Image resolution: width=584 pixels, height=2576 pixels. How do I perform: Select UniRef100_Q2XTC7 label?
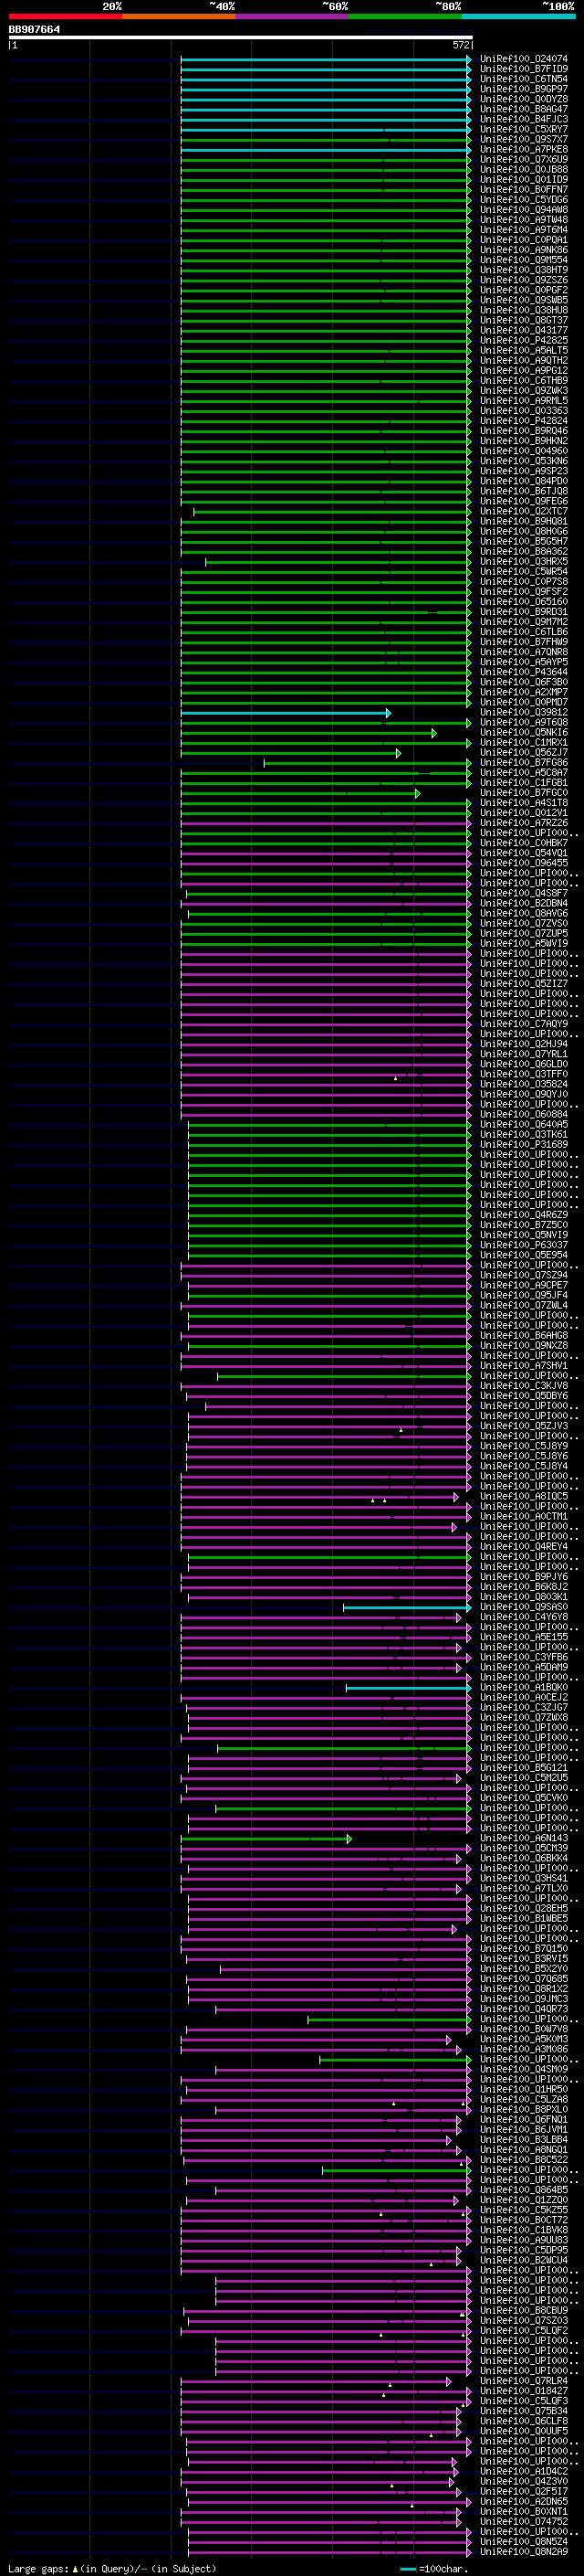point(523,511)
